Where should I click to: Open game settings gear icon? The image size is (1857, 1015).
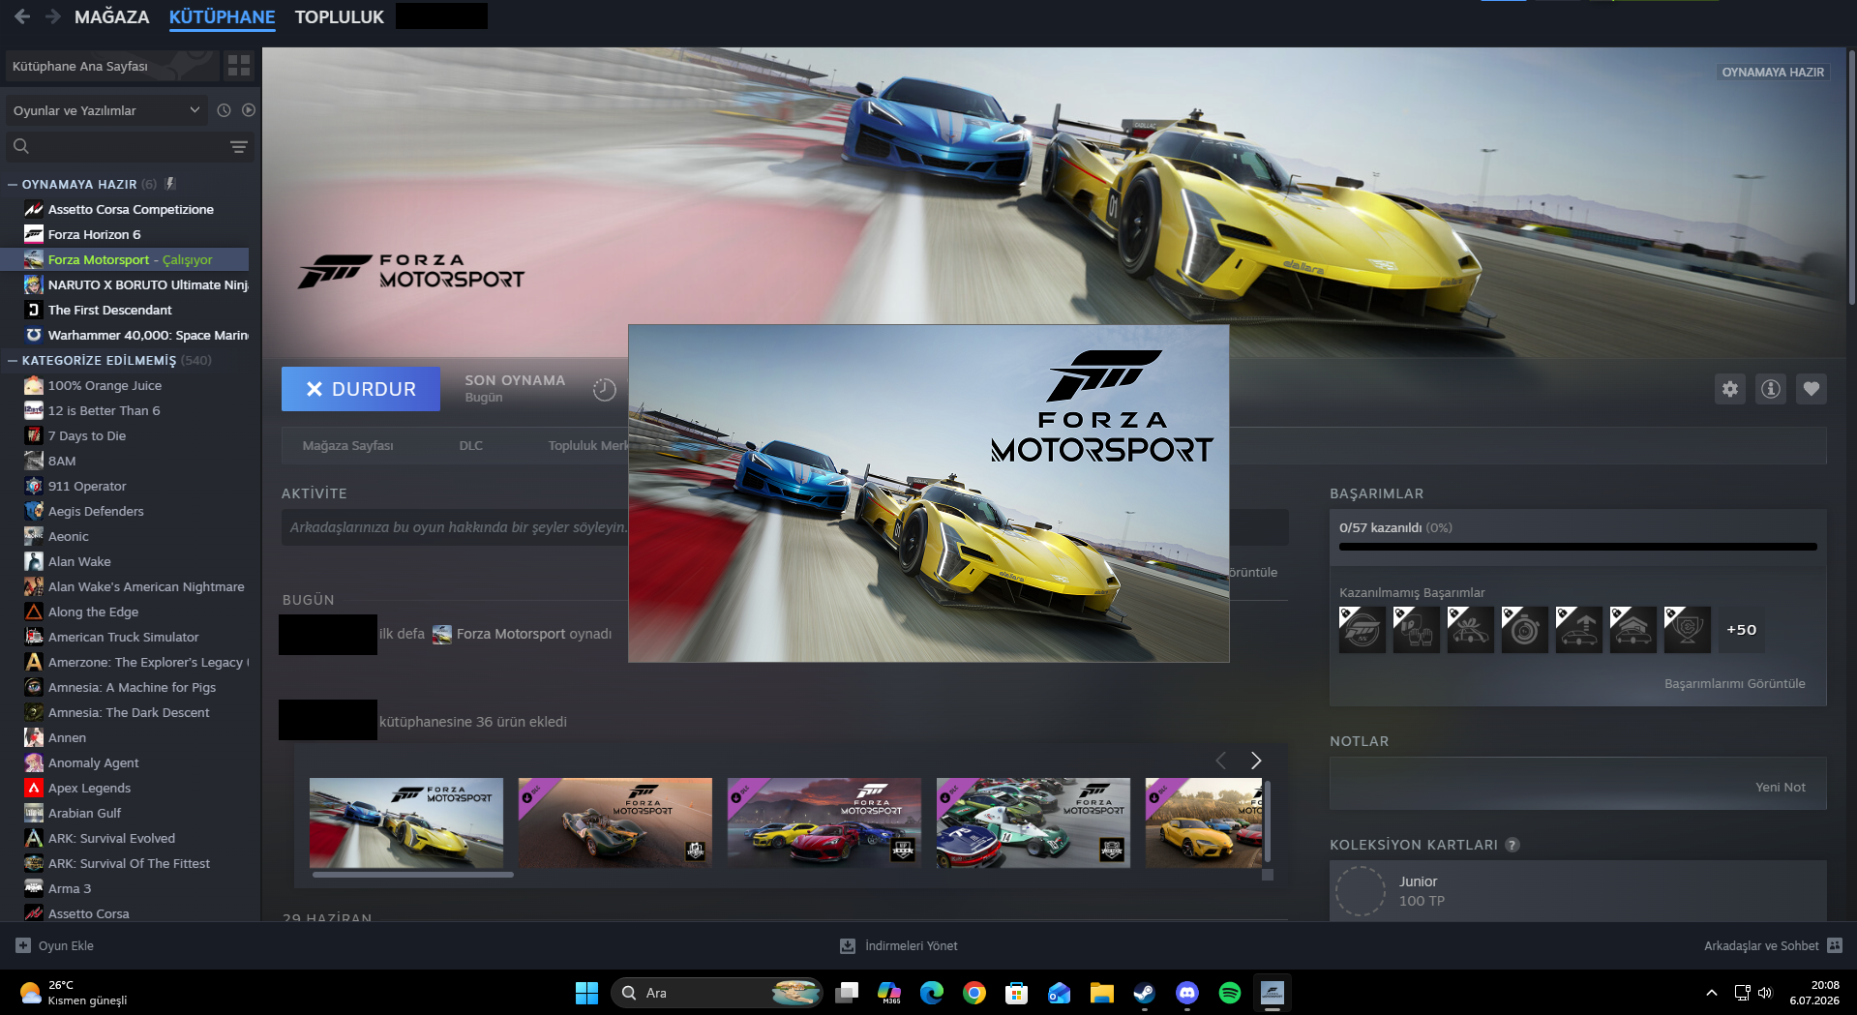tap(1729, 389)
